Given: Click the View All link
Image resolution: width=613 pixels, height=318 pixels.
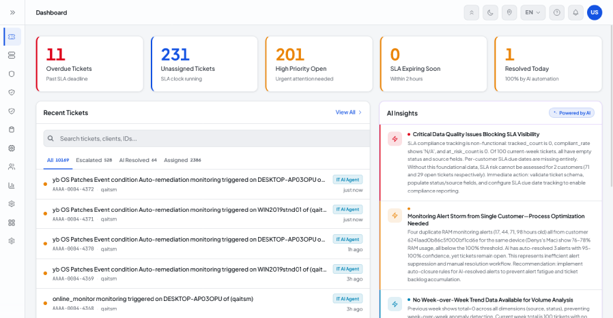Looking at the screenshot, I should pyautogui.click(x=345, y=112).
